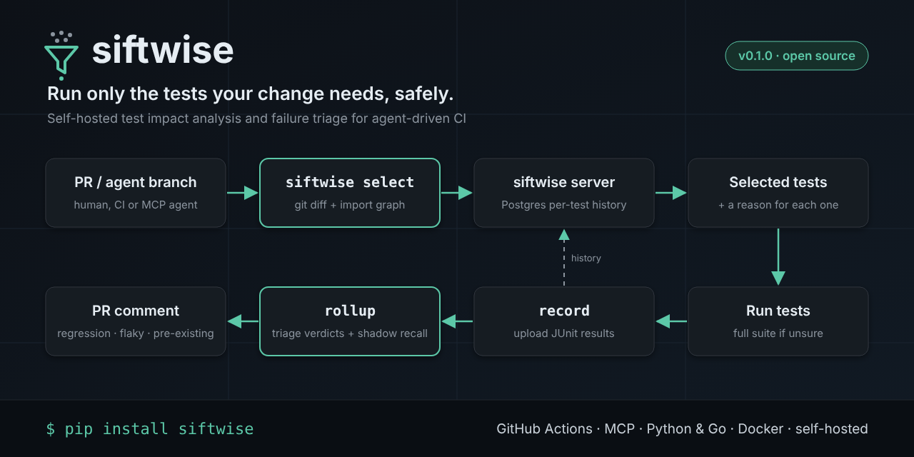The image size is (914, 457).
Task: Click the "PR comment" card title
Action: click(x=136, y=311)
